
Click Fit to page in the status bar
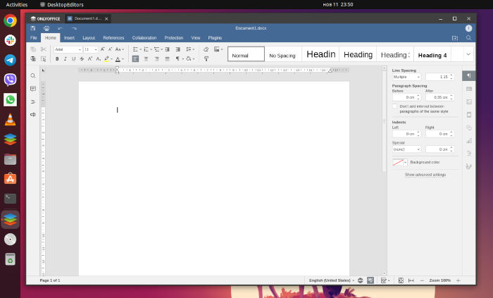pos(401,280)
